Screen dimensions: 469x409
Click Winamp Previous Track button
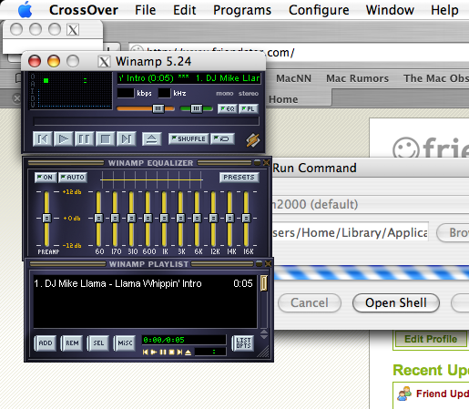coord(43,139)
